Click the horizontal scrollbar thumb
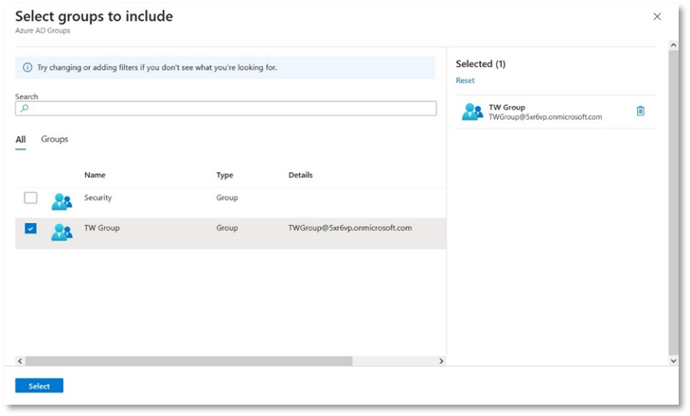Image resolution: width=690 pixels, height=416 pixels. pos(189,361)
